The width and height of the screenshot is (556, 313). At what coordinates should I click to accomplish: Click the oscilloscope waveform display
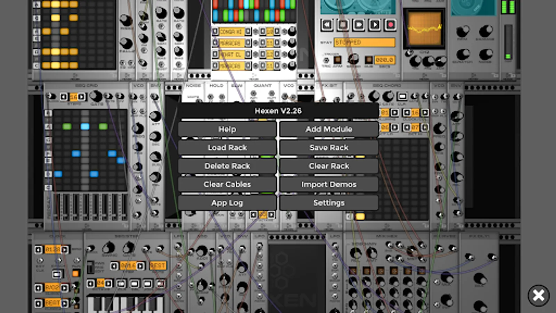(424, 29)
